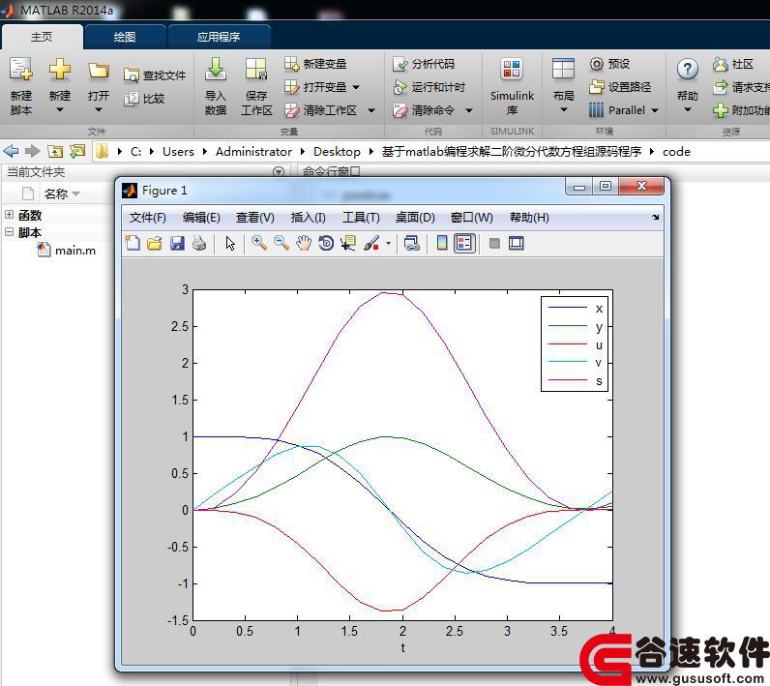
Task: Switch to the 应用程序 ribbon tab
Action: point(219,37)
